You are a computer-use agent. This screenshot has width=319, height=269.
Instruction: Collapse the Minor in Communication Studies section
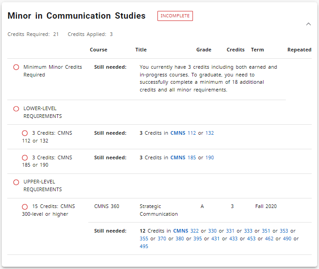click(309, 24)
